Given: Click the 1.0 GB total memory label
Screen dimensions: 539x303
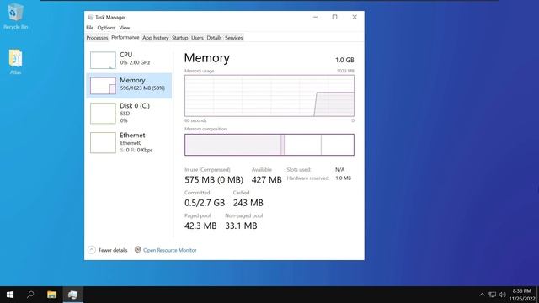Looking at the screenshot, I should 344,60.
